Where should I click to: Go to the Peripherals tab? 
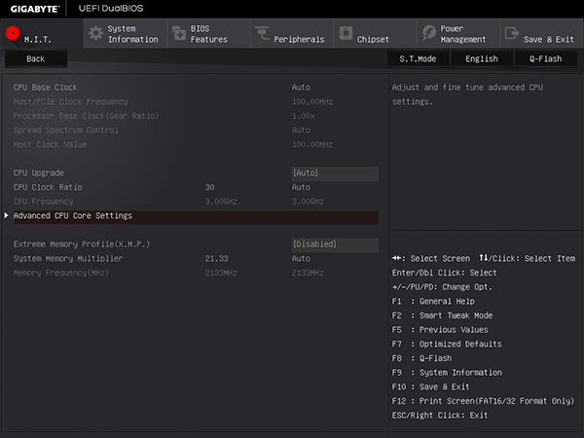tap(292, 33)
